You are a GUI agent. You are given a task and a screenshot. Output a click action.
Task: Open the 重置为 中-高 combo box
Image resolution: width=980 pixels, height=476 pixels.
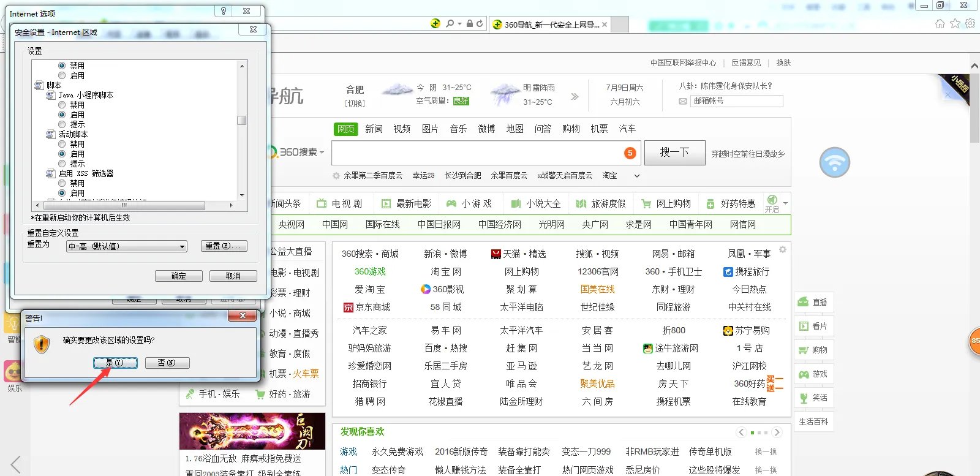[126, 246]
